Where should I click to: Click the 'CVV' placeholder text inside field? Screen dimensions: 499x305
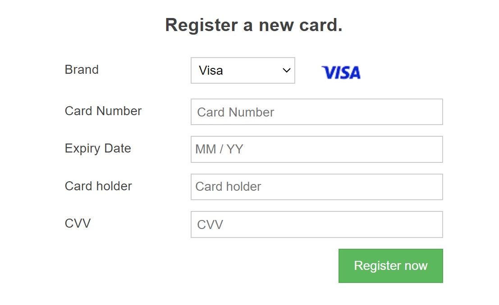210,224
